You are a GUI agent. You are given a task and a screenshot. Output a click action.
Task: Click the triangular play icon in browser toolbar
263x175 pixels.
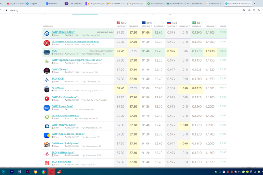pos(259,10)
